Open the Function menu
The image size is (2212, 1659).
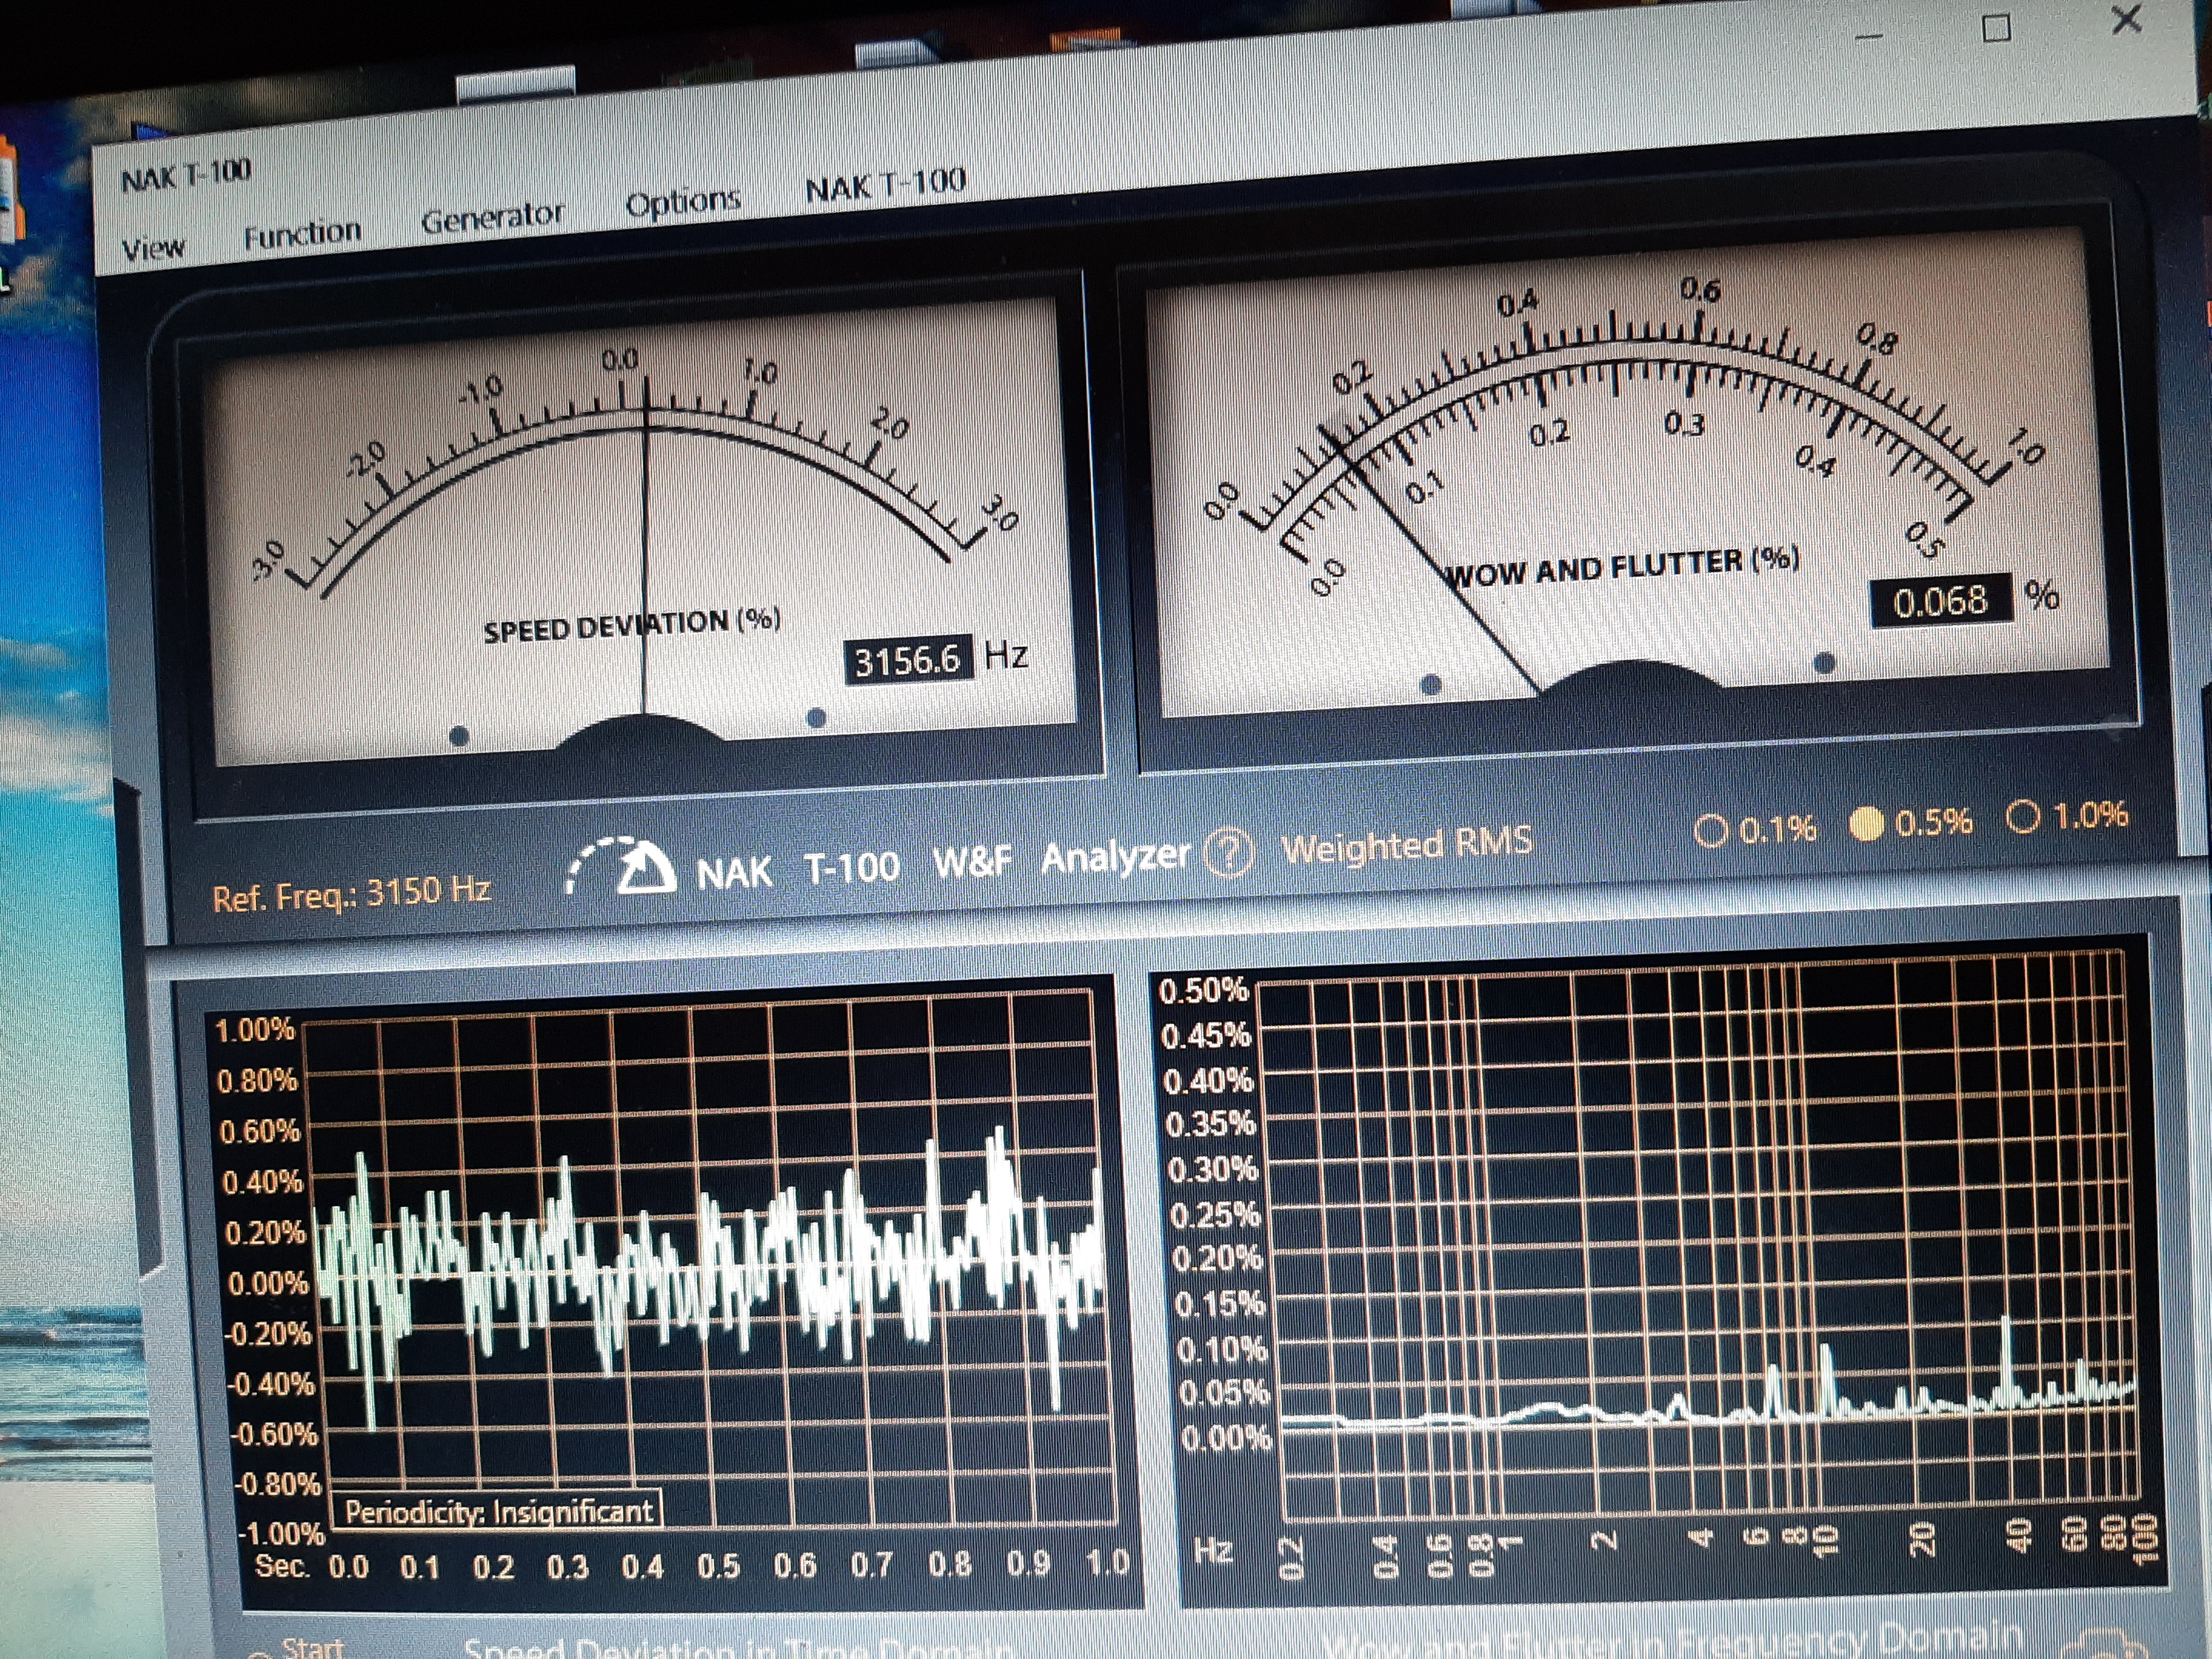coord(302,233)
